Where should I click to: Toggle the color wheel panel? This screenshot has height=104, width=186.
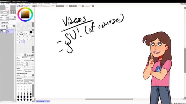pyautogui.click(x=17, y=6)
